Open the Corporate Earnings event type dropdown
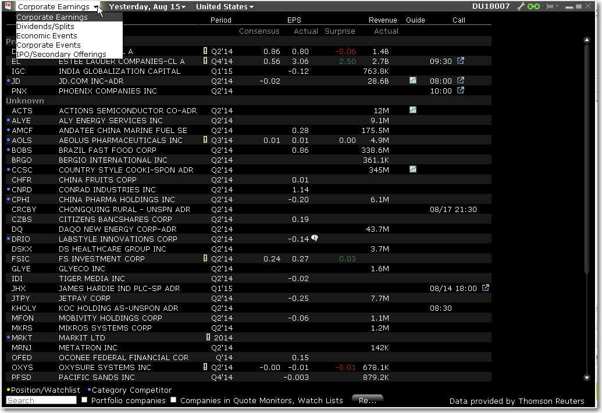This screenshot has width=602, height=413. pyautogui.click(x=58, y=6)
